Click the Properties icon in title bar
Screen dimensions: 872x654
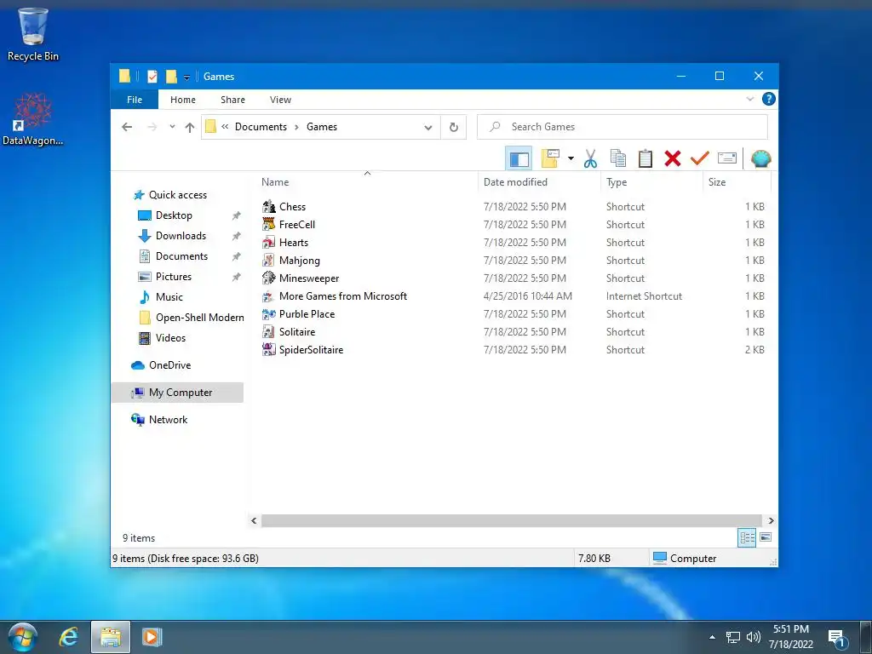[152, 76]
